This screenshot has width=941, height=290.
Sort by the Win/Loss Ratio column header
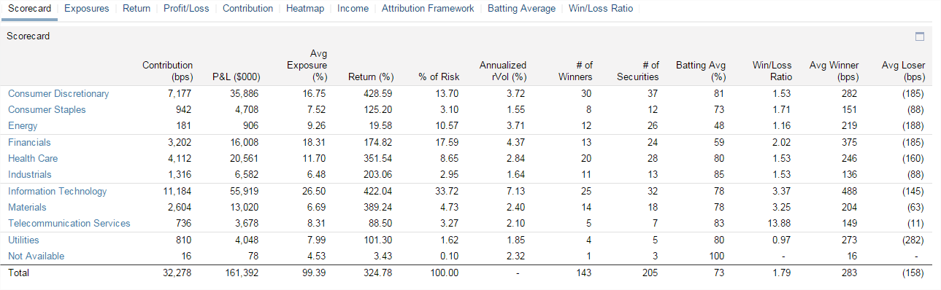click(772, 71)
